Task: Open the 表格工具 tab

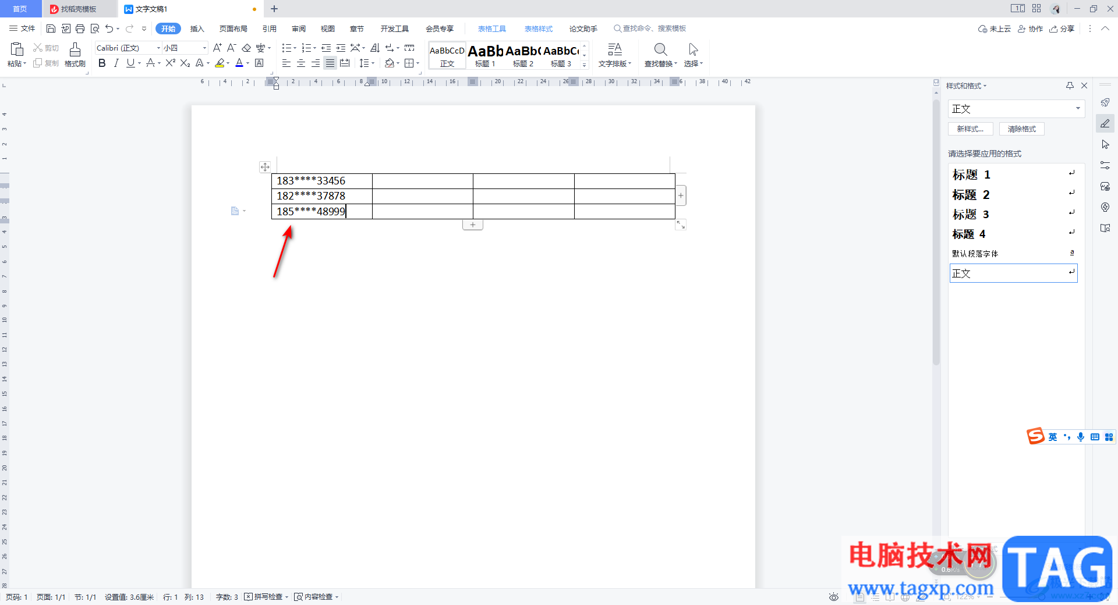Action: [492, 29]
